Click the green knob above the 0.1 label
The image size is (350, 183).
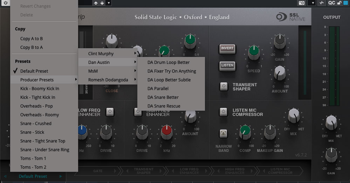(x=190, y=42)
